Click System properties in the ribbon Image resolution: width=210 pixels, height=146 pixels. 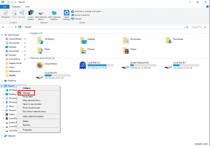click(81, 15)
